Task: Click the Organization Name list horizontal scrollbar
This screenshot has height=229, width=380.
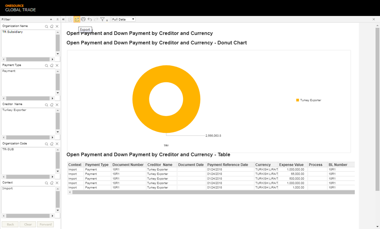Action: pyautogui.click(x=28, y=59)
